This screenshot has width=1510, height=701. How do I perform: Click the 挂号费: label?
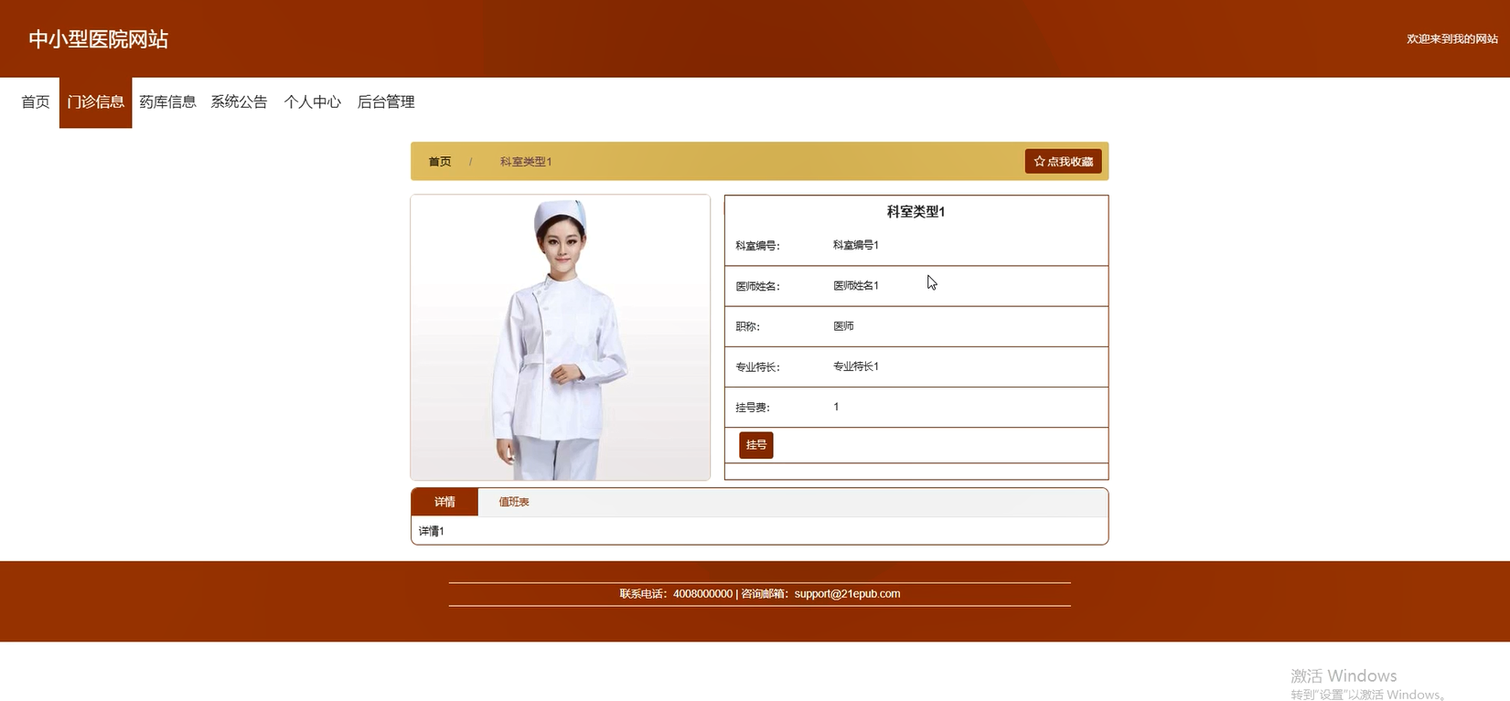pos(753,408)
